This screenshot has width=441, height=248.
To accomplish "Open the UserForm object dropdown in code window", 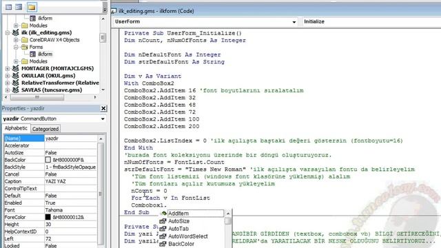I will pos(294,22).
